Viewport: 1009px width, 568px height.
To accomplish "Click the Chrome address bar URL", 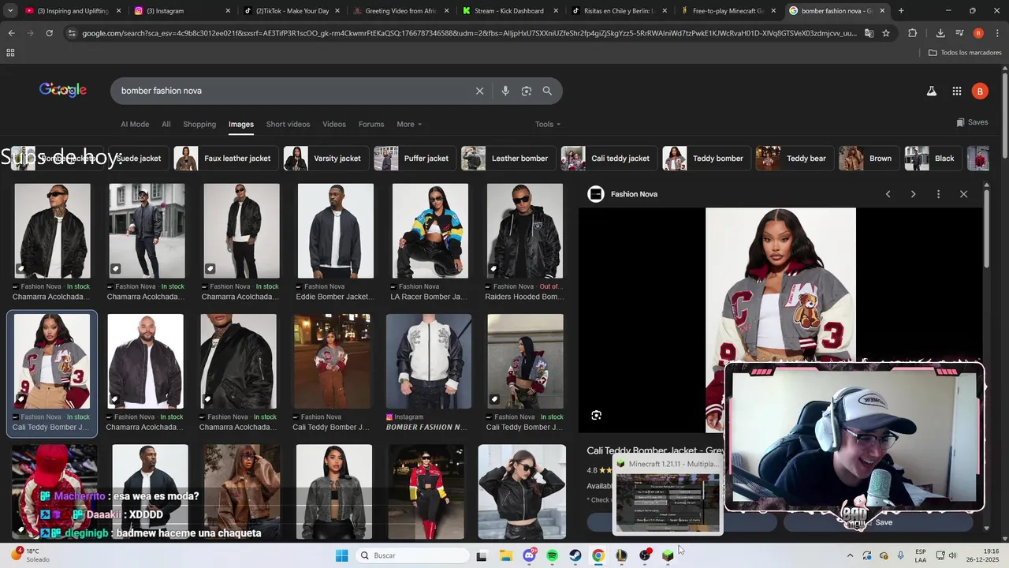I will (x=469, y=33).
